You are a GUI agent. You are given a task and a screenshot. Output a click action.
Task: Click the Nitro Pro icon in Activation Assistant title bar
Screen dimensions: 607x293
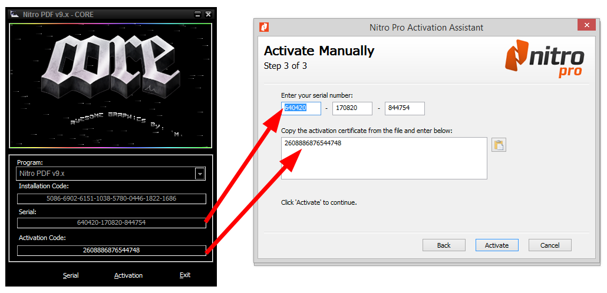(x=265, y=27)
